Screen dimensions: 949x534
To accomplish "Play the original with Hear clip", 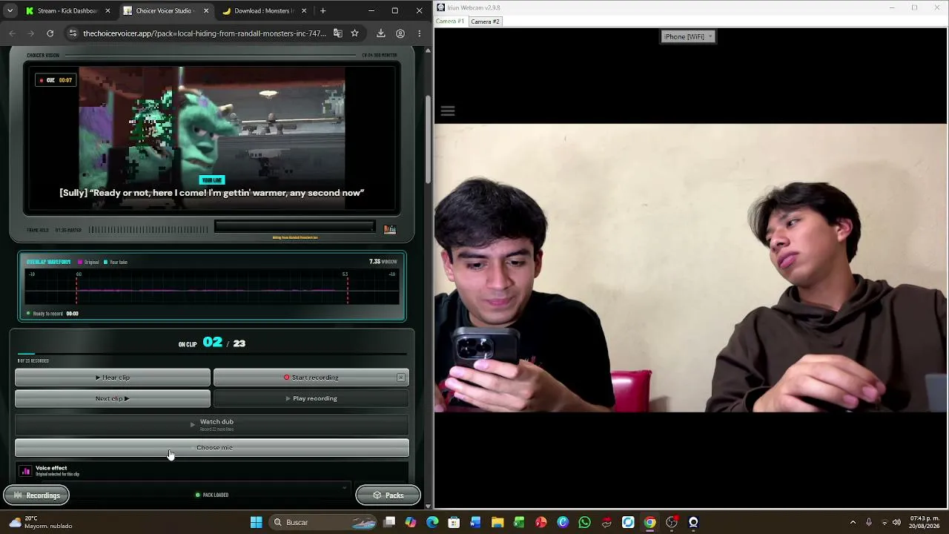I will tap(113, 378).
